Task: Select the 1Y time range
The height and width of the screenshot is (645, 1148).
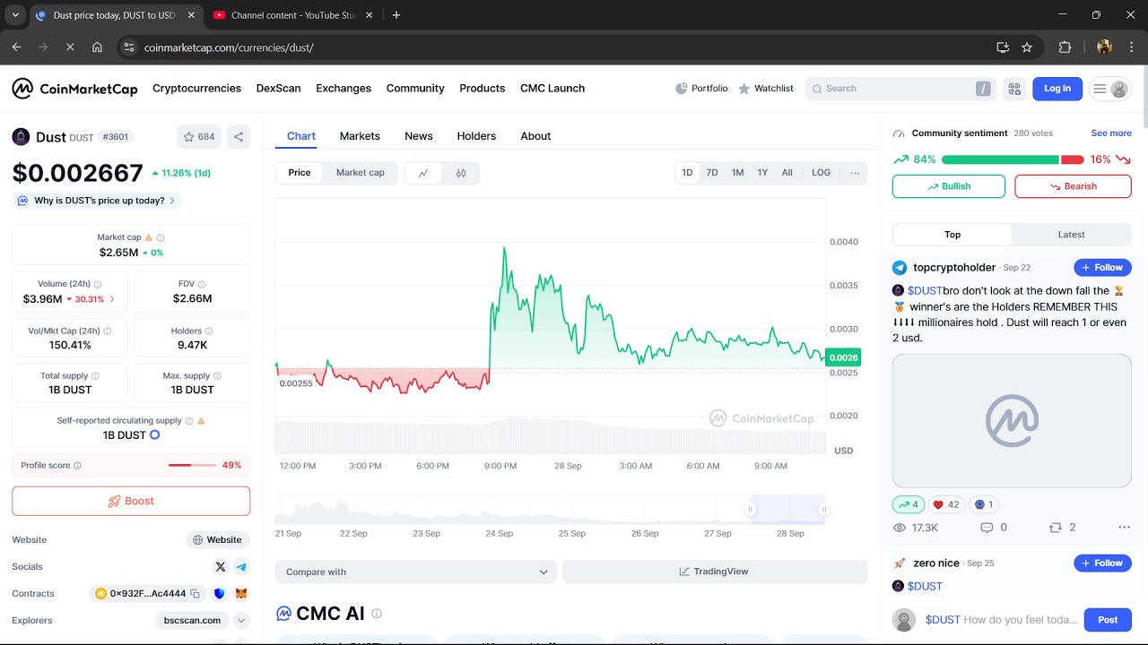Action: point(762,173)
